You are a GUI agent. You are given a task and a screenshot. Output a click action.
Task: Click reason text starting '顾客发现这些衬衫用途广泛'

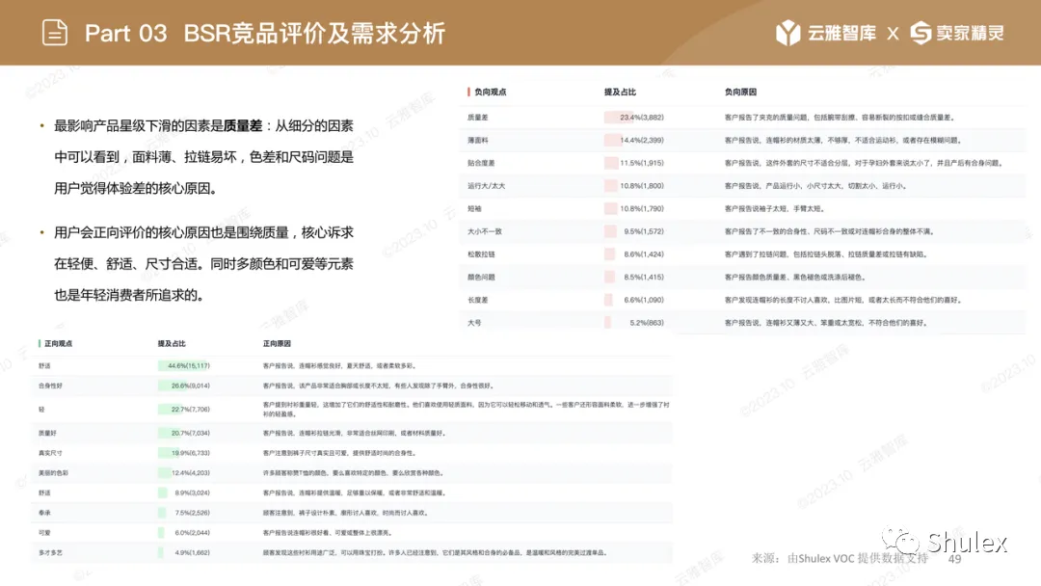434,552
